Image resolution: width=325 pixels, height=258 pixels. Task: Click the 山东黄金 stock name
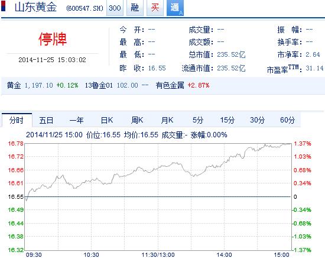point(36,7)
